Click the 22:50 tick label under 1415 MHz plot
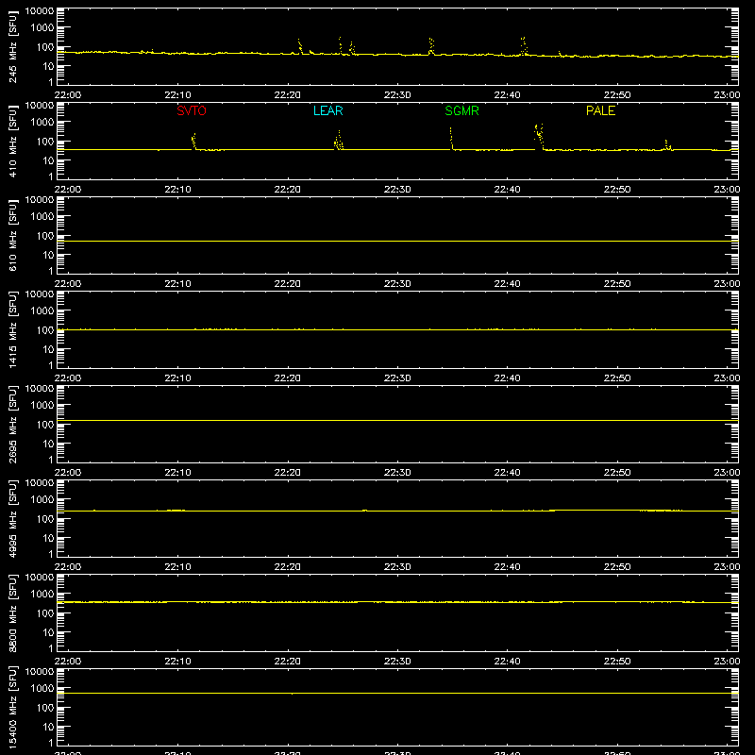 pyautogui.click(x=617, y=378)
